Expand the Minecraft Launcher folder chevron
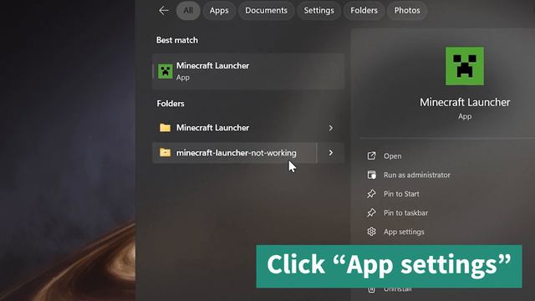This screenshot has width=535, height=301. 331,128
